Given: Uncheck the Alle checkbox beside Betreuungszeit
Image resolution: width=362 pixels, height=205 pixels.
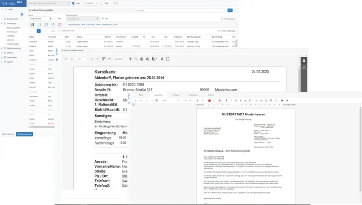Looking at the screenshot, I should coord(103,18).
